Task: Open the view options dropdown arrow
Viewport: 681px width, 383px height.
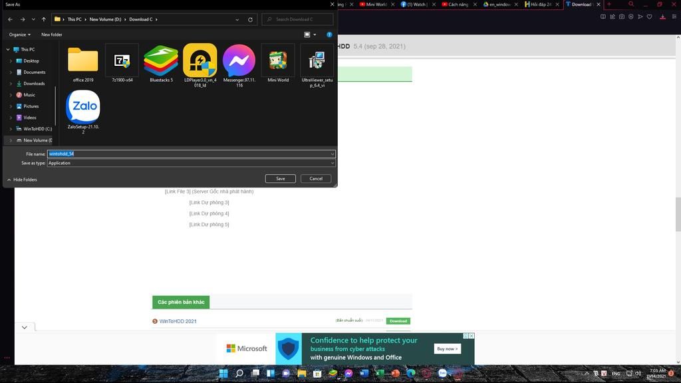Action: click(315, 35)
